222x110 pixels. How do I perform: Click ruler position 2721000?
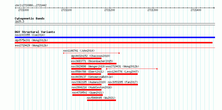click(23, 10)
